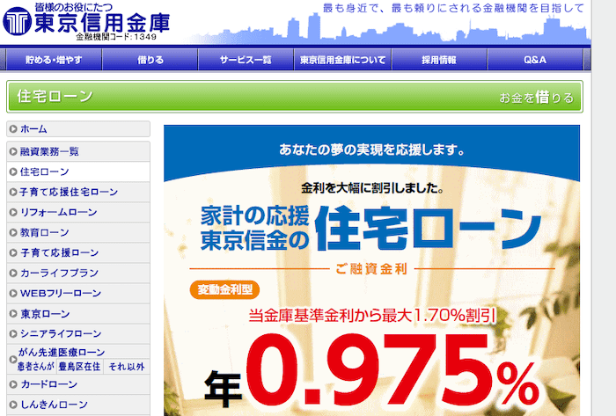Go to WEBフリーローン sidebar link
The height and width of the screenshot is (416, 616).
[78, 293]
